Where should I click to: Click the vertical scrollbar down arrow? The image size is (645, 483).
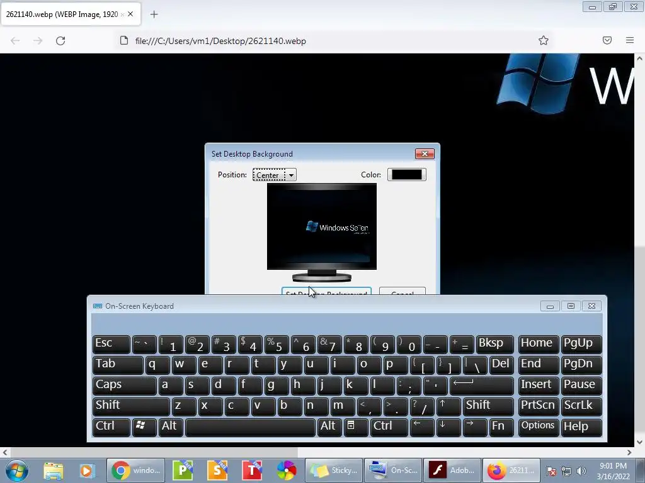(x=639, y=442)
